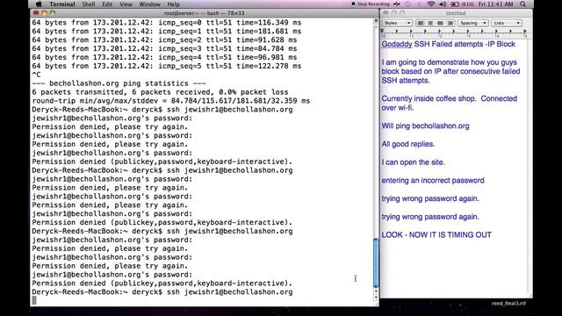Click 'SSH Failed attempts -IP Block' heading text
562x316 pixels.
coord(465,44)
